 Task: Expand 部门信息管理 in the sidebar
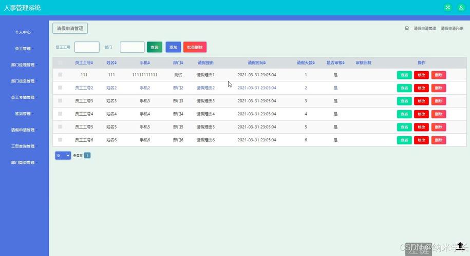pyautogui.click(x=24, y=81)
